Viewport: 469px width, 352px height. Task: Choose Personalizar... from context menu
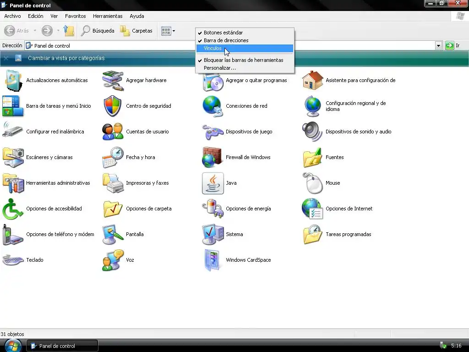point(245,68)
